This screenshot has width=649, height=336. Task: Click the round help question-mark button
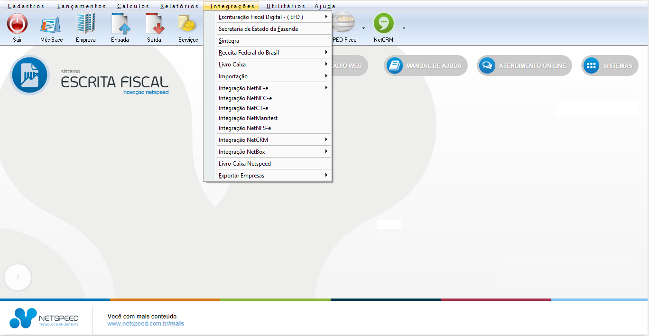tap(18, 277)
